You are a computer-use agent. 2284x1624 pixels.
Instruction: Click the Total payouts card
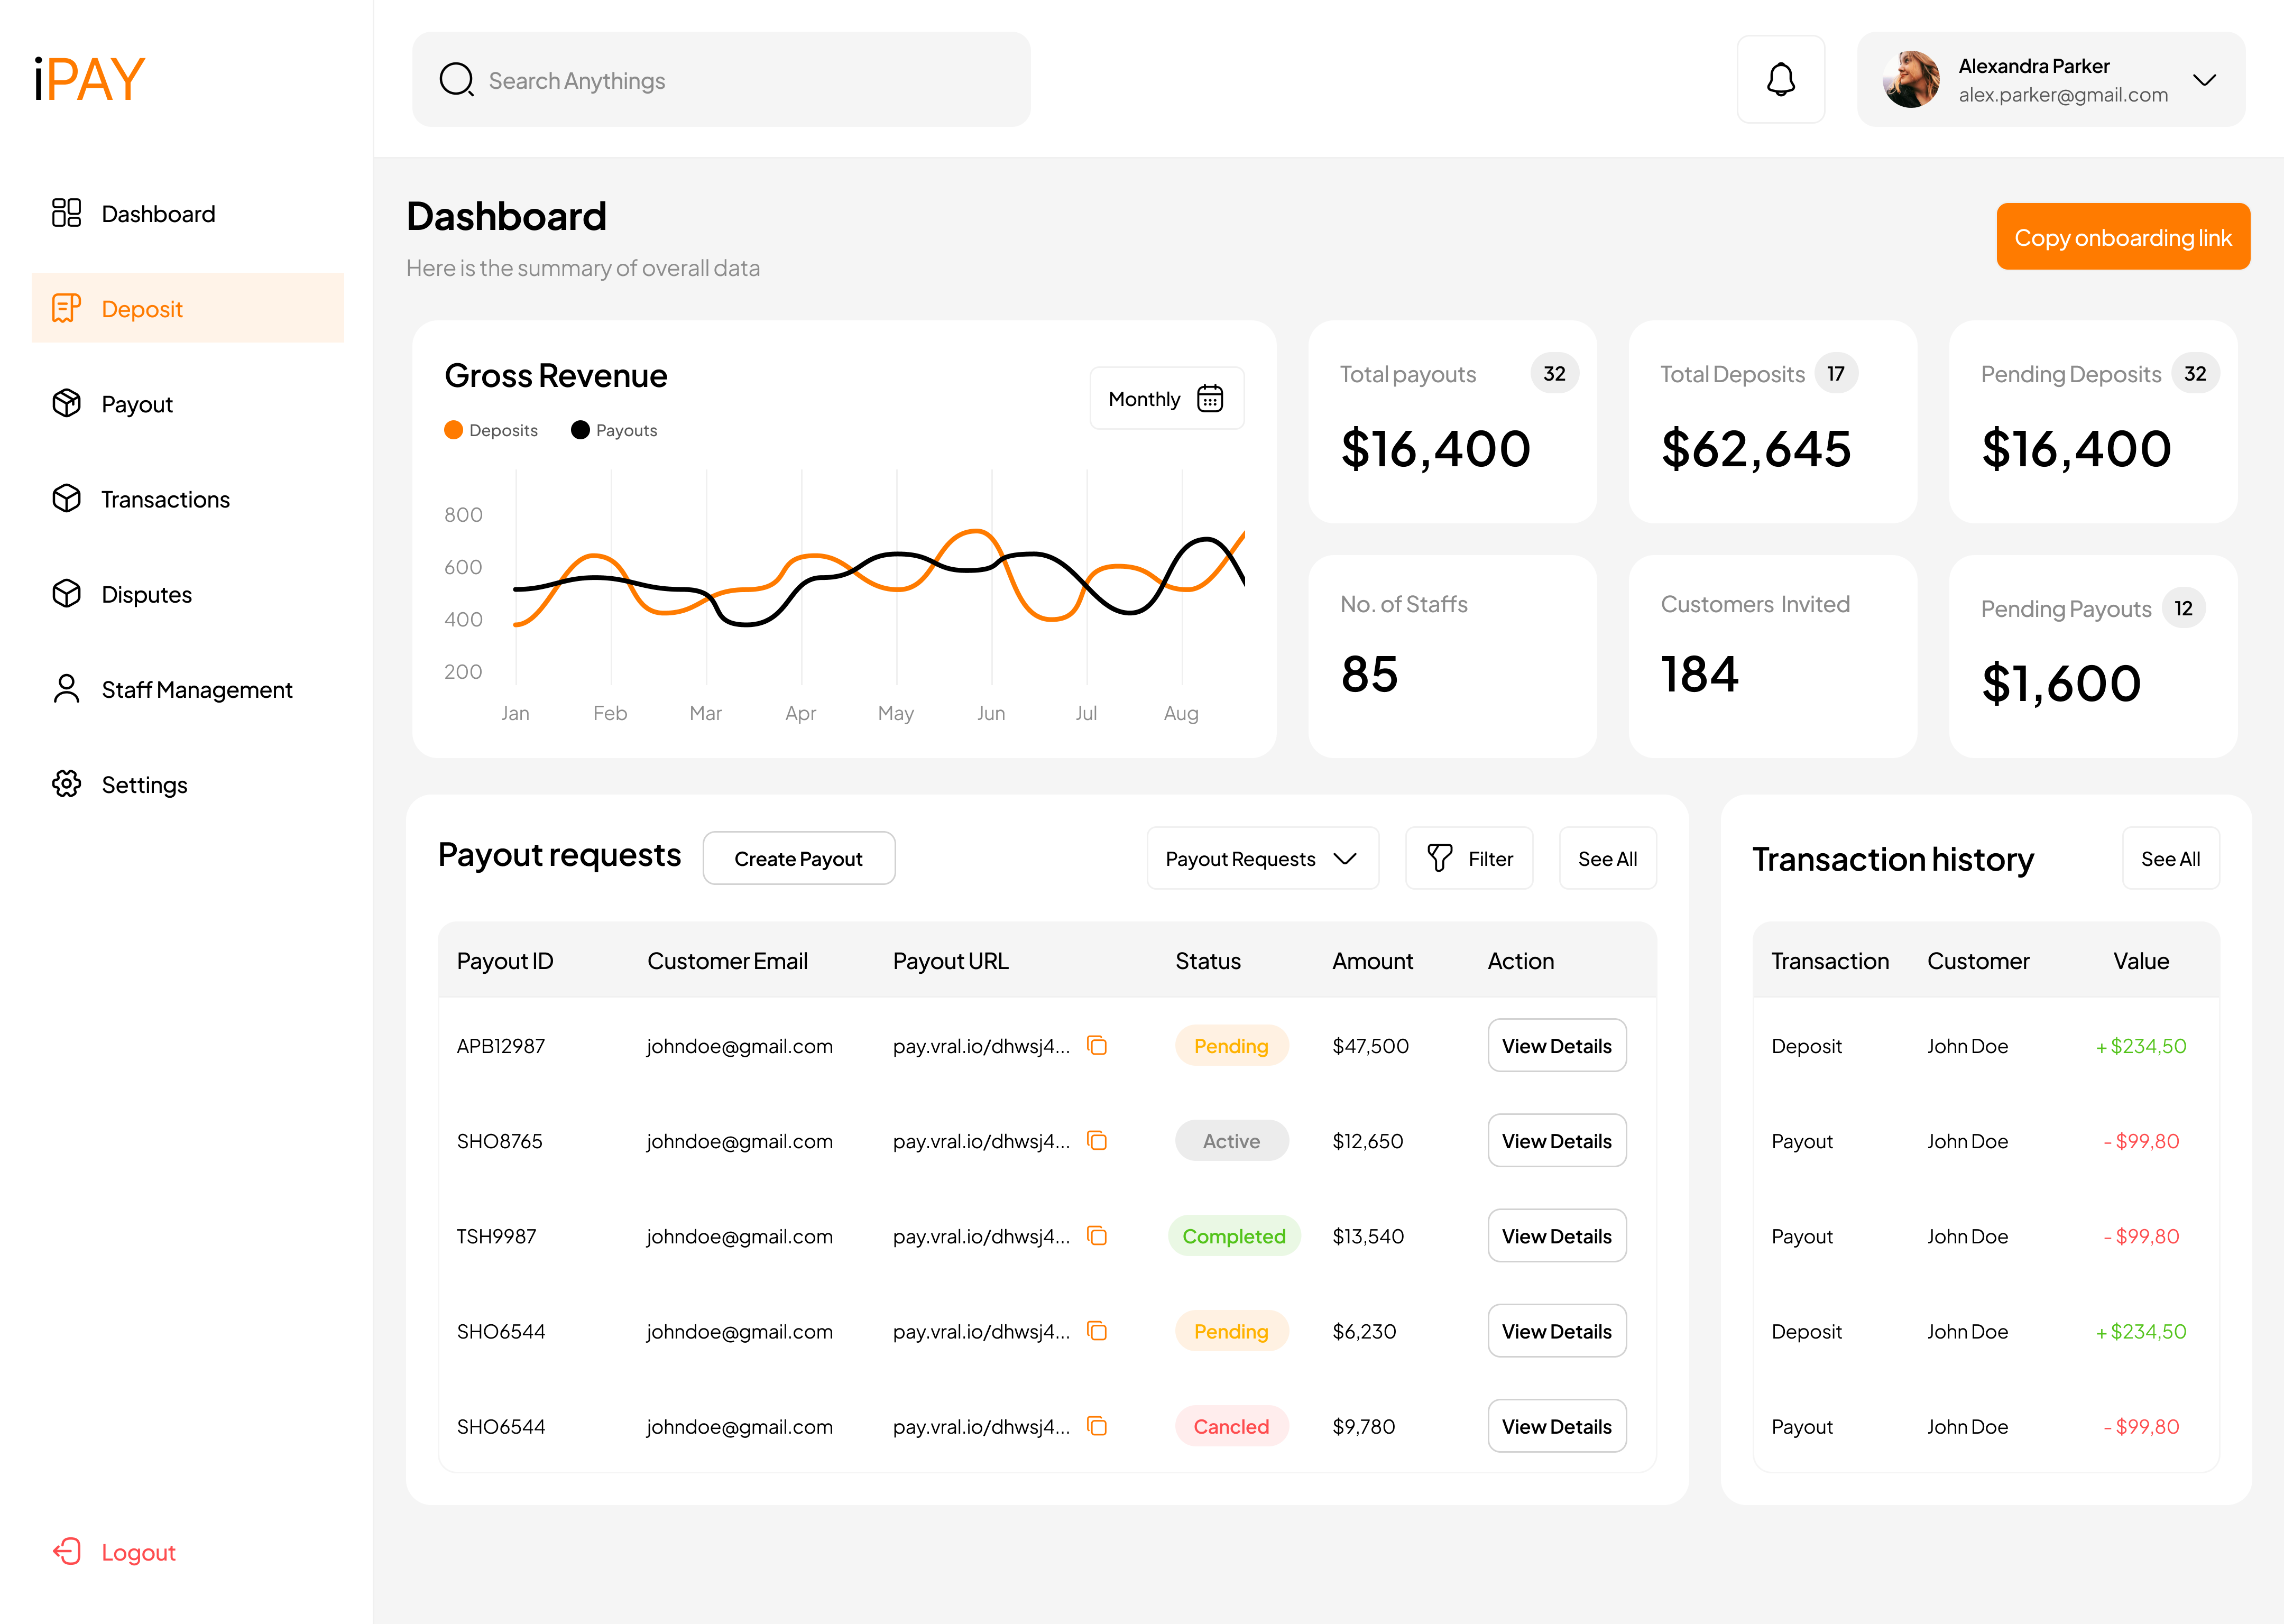coord(1452,421)
